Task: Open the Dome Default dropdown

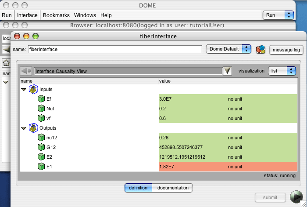Action: [228, 49]
